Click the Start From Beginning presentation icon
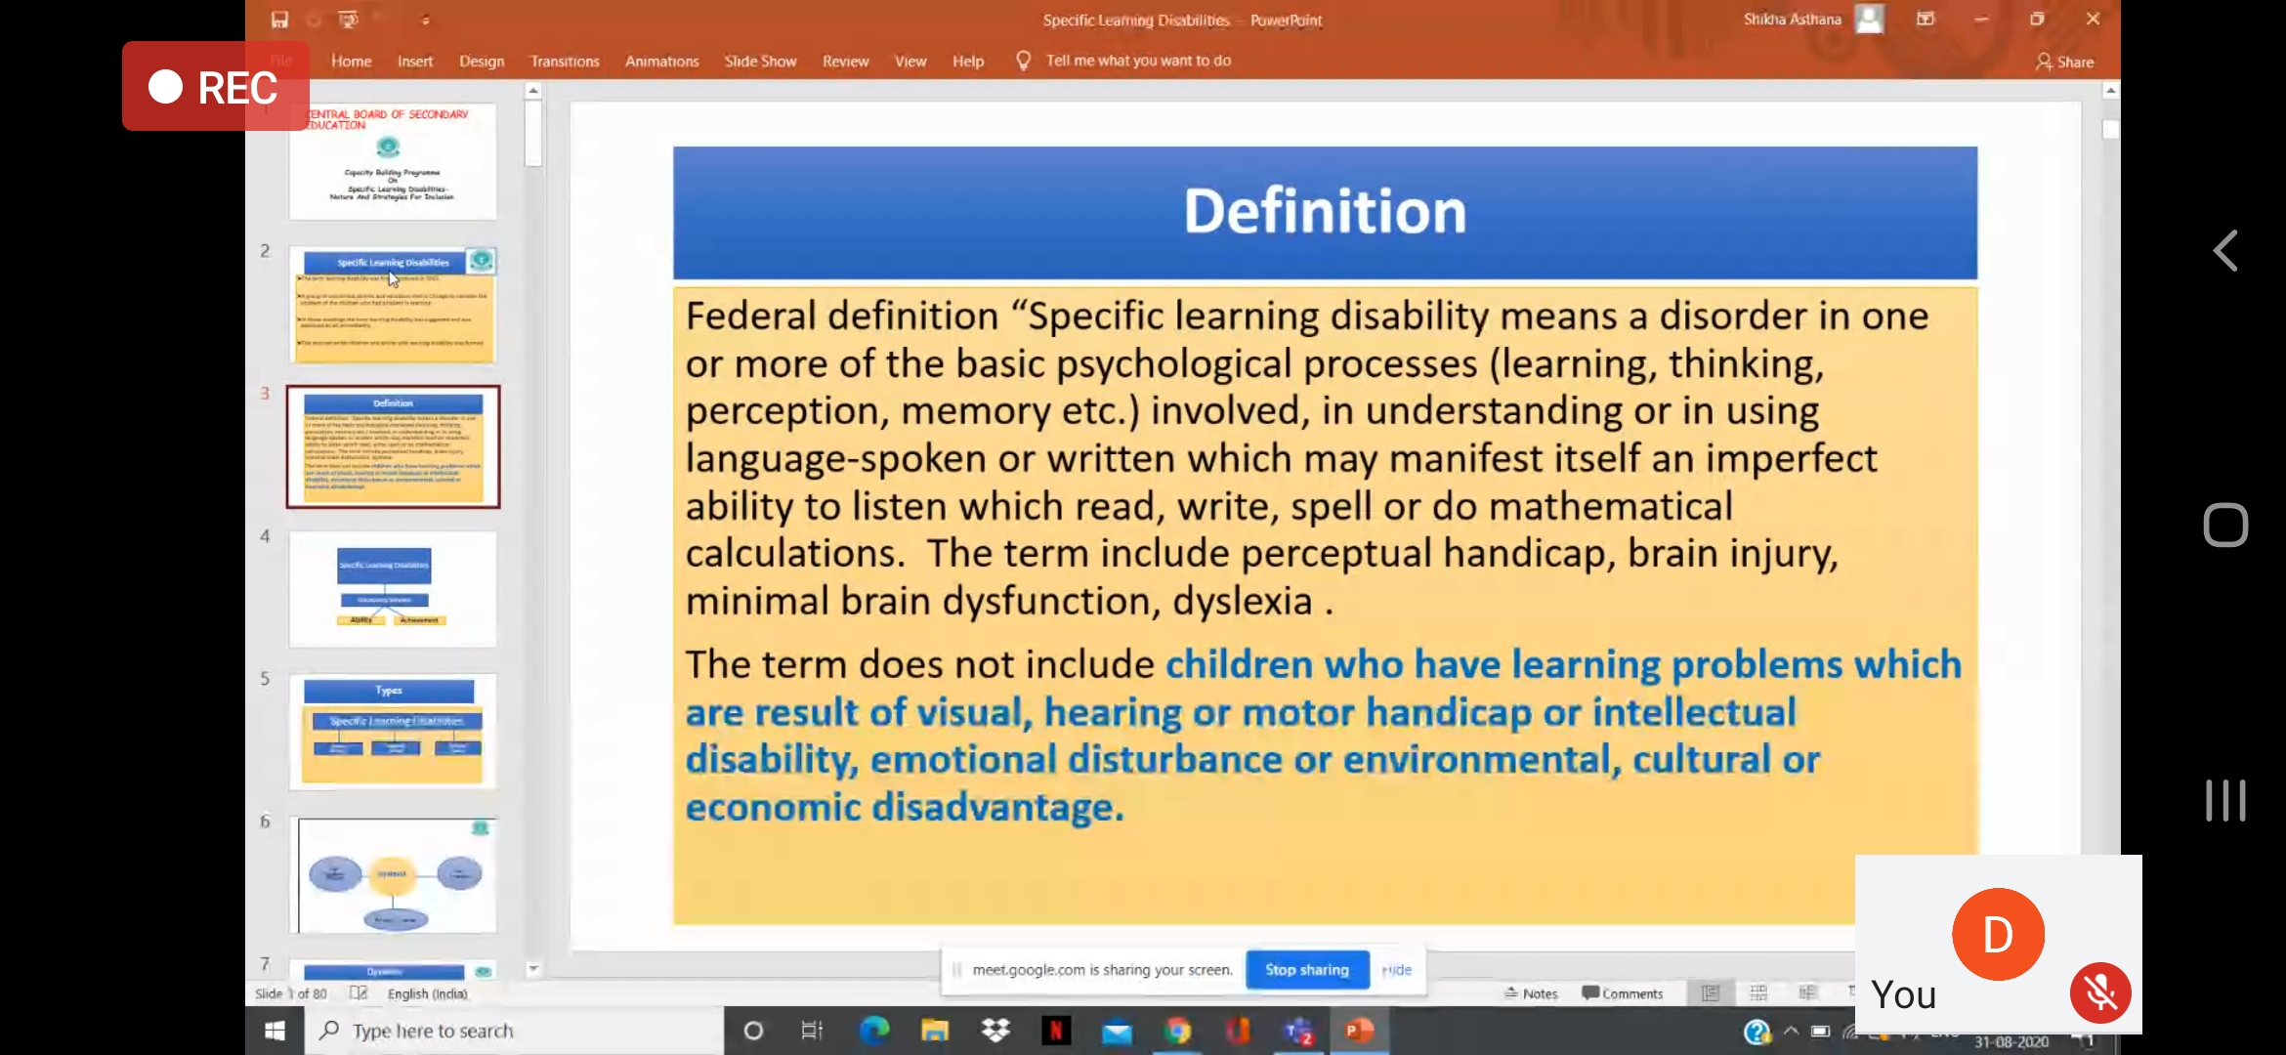This screenshot has height=1055, width=2286. pyautogui.click(x=348, y=20)
